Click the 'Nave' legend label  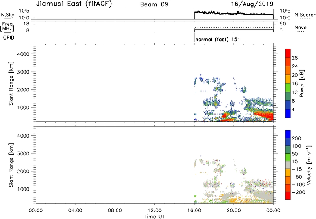(300, 28)
